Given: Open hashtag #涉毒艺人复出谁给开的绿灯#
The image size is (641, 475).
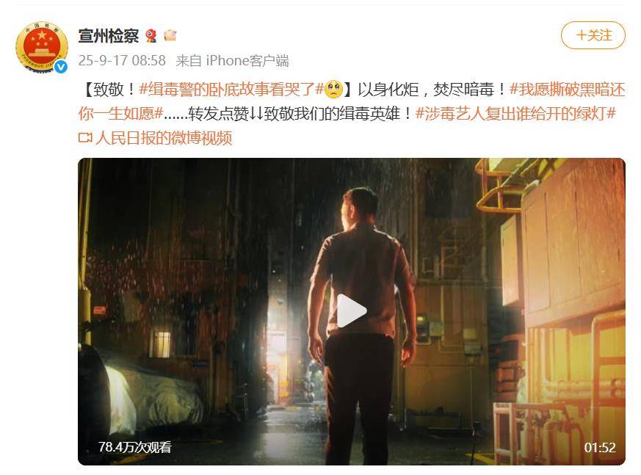Looking at the screenshot, I should pyautogui.click(x=515, y=113).
